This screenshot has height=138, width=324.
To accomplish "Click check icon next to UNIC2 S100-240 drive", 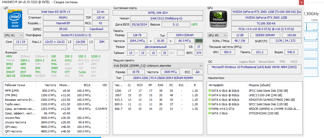I will coord(210,95).
